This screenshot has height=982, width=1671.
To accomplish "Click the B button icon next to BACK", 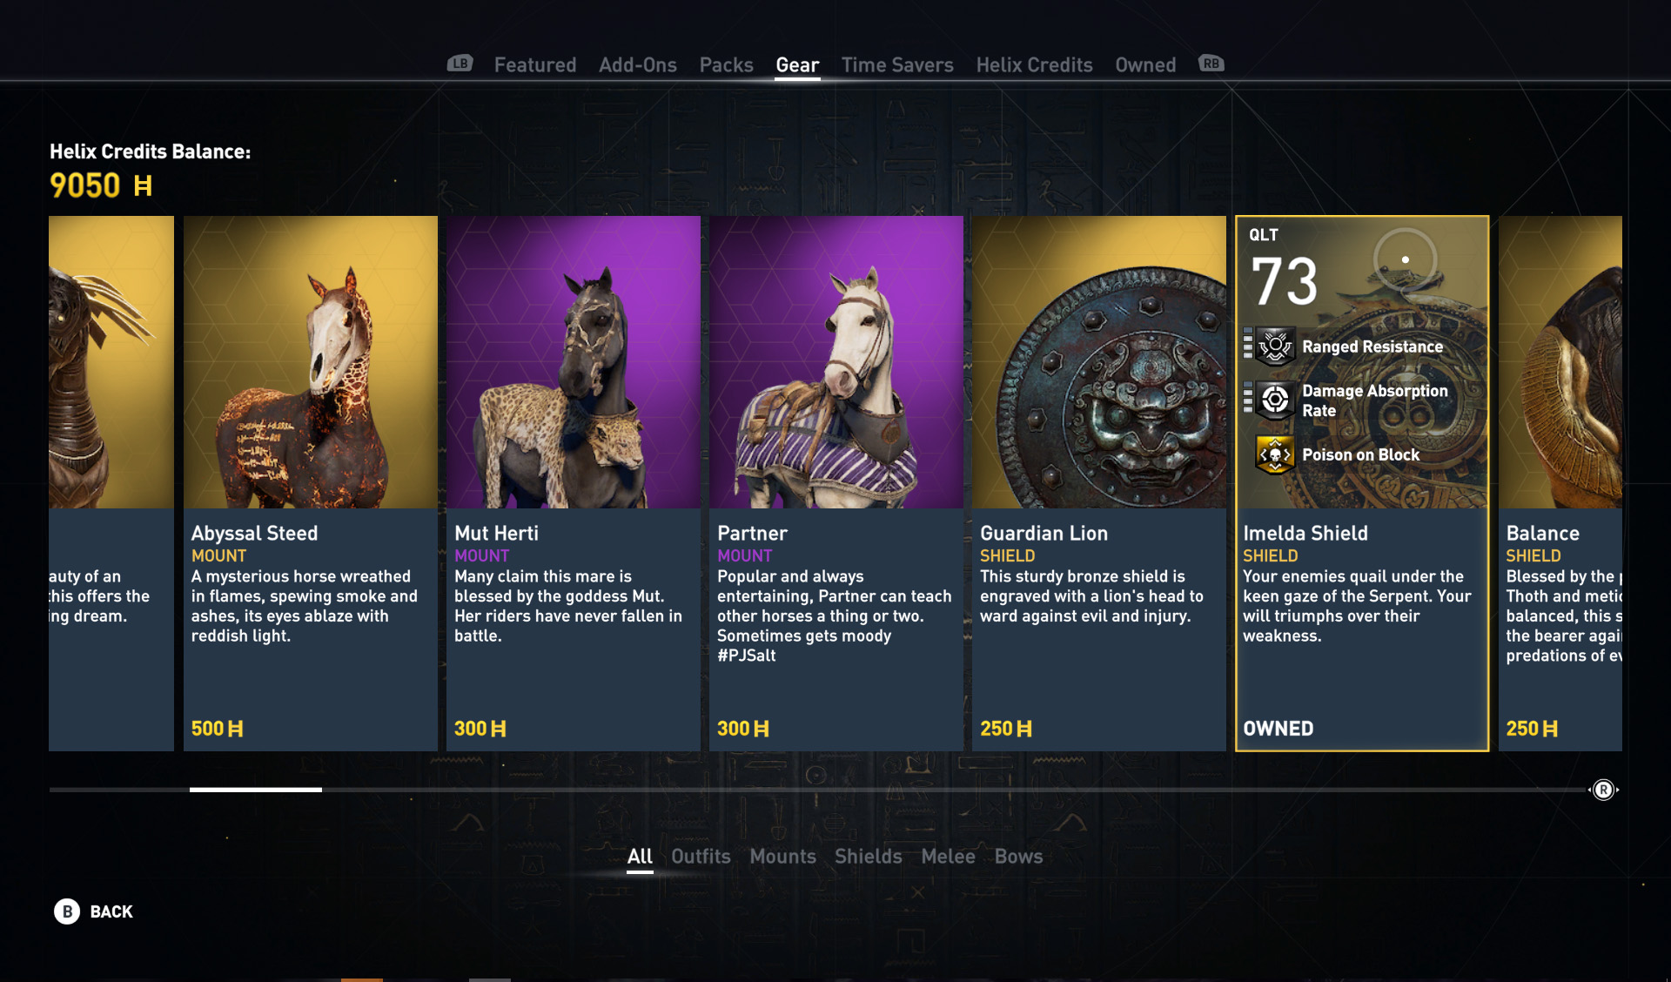I will pyautogui.click(x=67, y=911).
